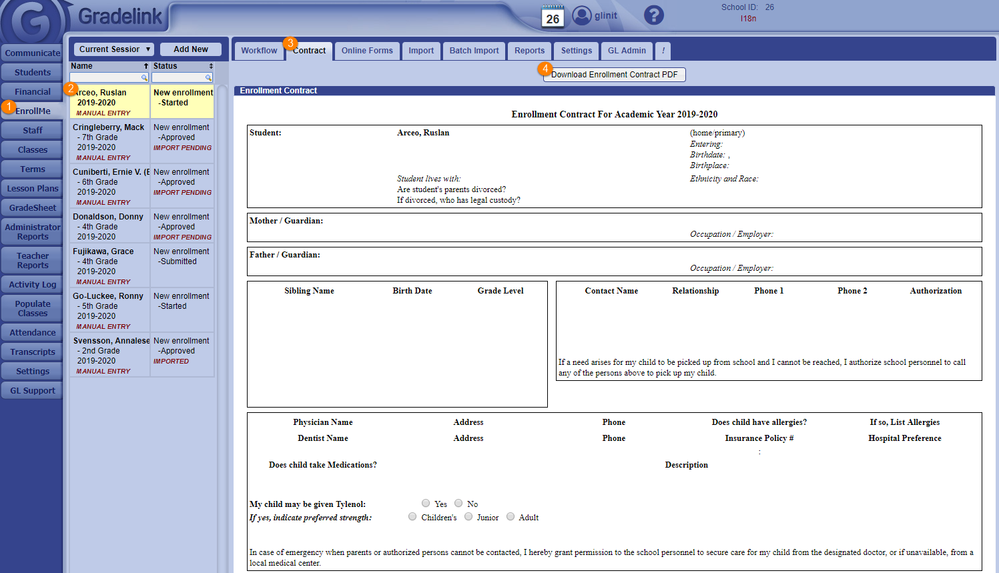999x573 pixels.
Task: Open Populate Classes in sidebar
Action: click(x=32, y=309)
